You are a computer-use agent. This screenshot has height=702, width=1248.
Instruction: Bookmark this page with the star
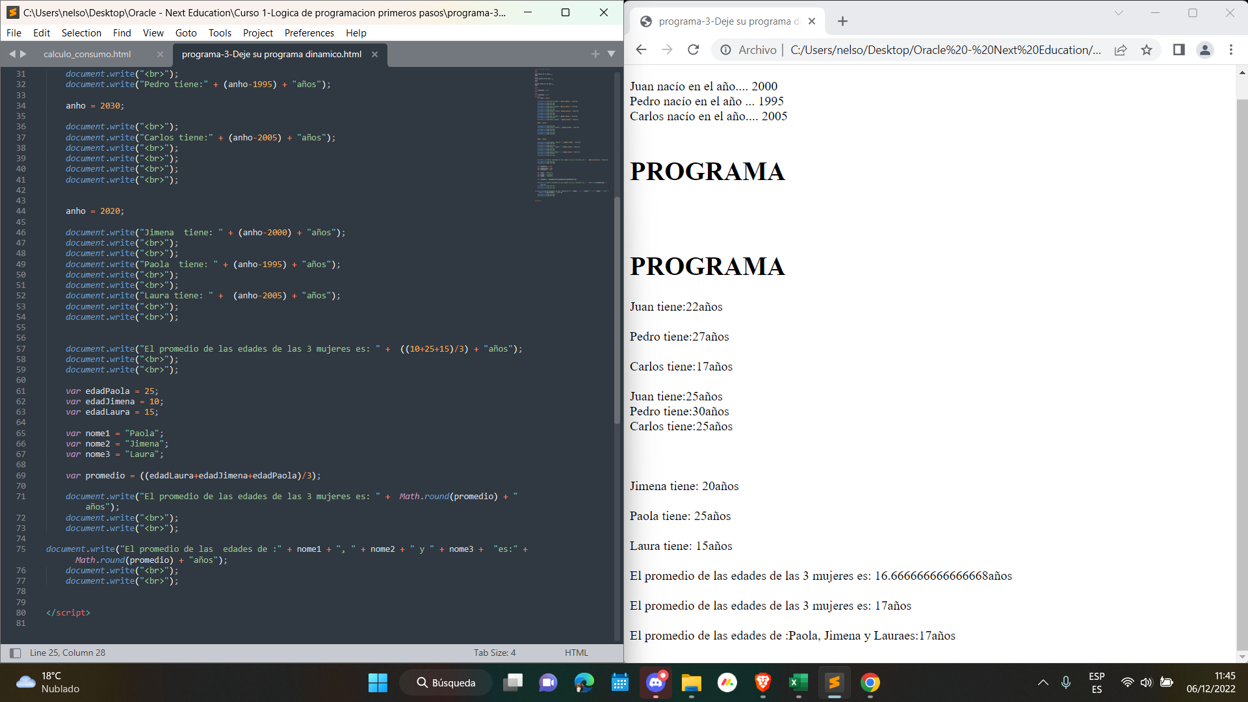pyautogui.click(x=1147, y=49)
